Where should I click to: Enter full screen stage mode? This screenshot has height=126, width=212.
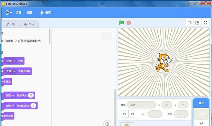[205, 23]
